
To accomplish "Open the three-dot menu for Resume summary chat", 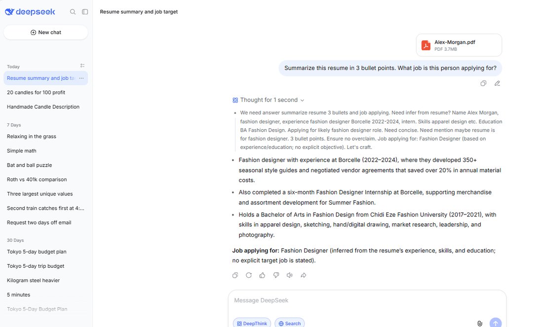I will (81, 78).
